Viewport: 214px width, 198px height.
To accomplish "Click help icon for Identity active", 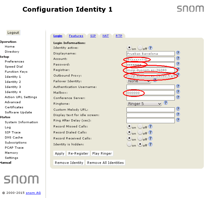I will (x=150, y=48).
